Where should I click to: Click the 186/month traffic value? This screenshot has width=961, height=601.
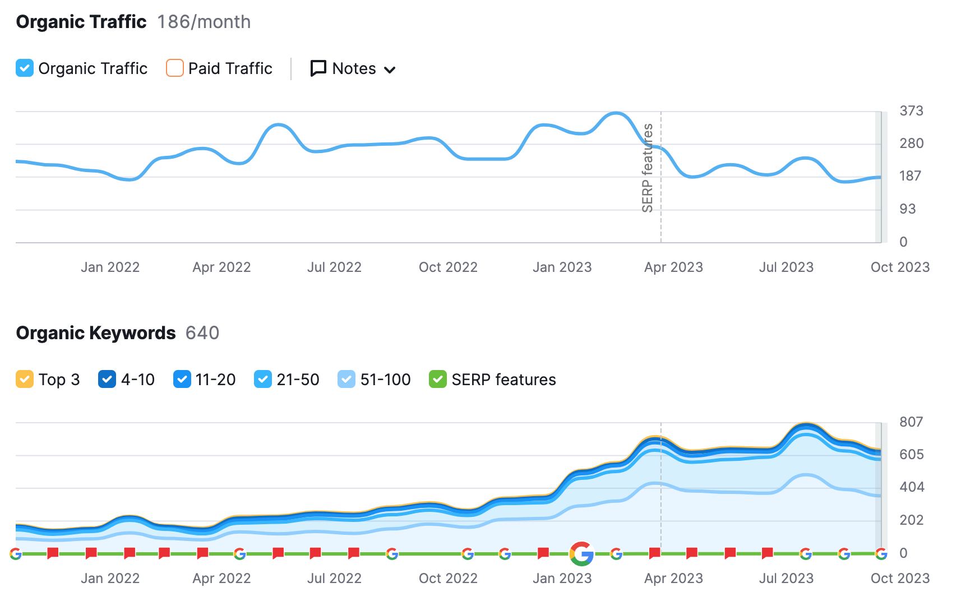[x=204, y=22]
